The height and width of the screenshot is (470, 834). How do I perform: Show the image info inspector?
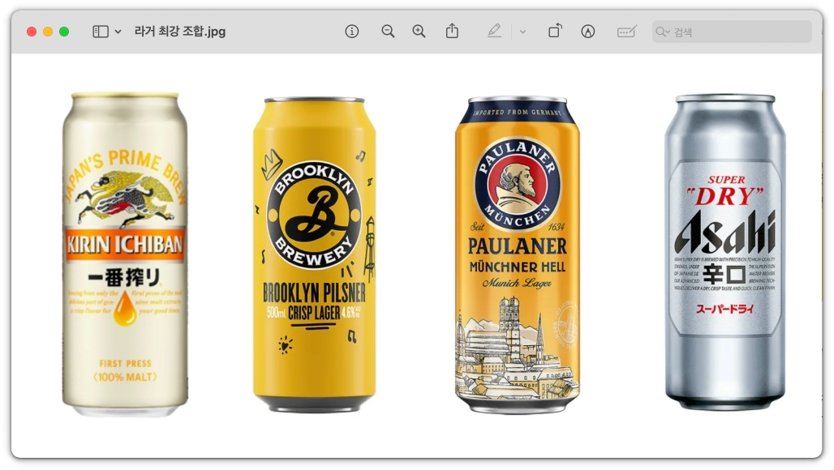pyautogui.click(x=351, y=32)
